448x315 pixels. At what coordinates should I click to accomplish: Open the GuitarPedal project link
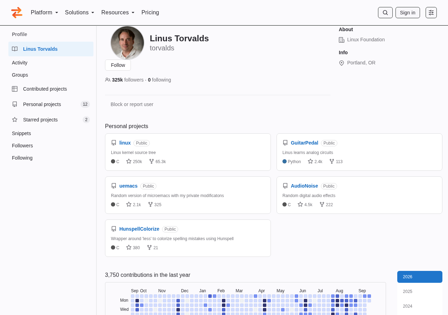coord(304,143)
